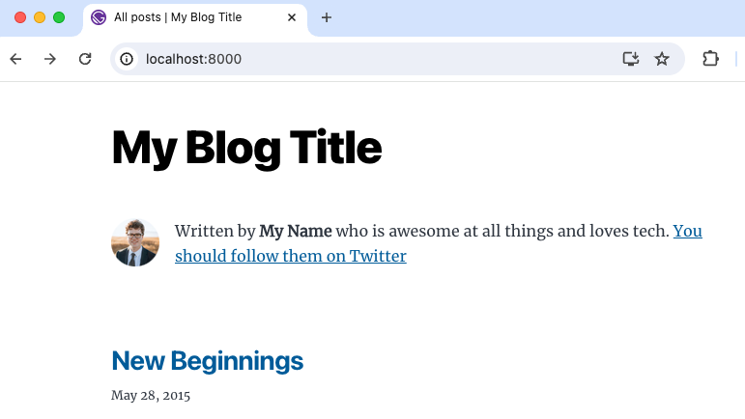Image resolution: width=745 pixels, height=419 pixels.
Task: Click the author avatar photo
Action: [x=135, y=242]
